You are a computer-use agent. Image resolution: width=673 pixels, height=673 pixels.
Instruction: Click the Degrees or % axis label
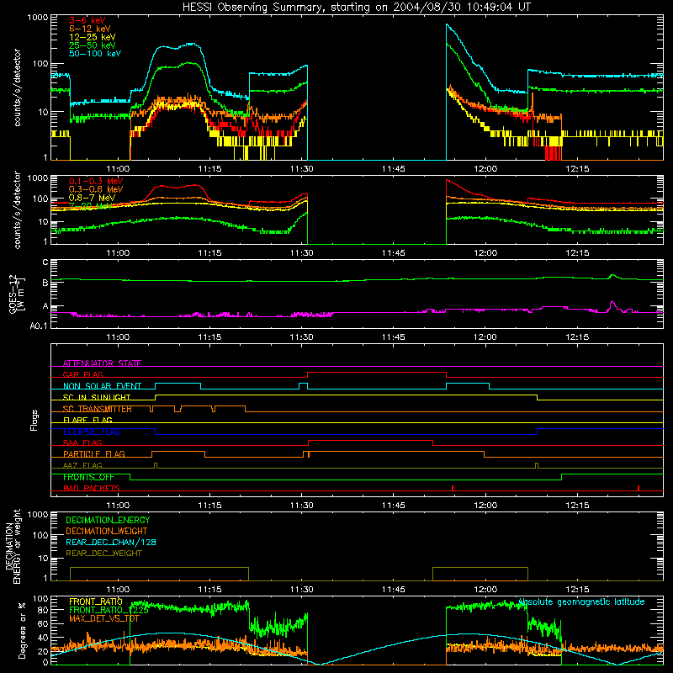[22, 630]
